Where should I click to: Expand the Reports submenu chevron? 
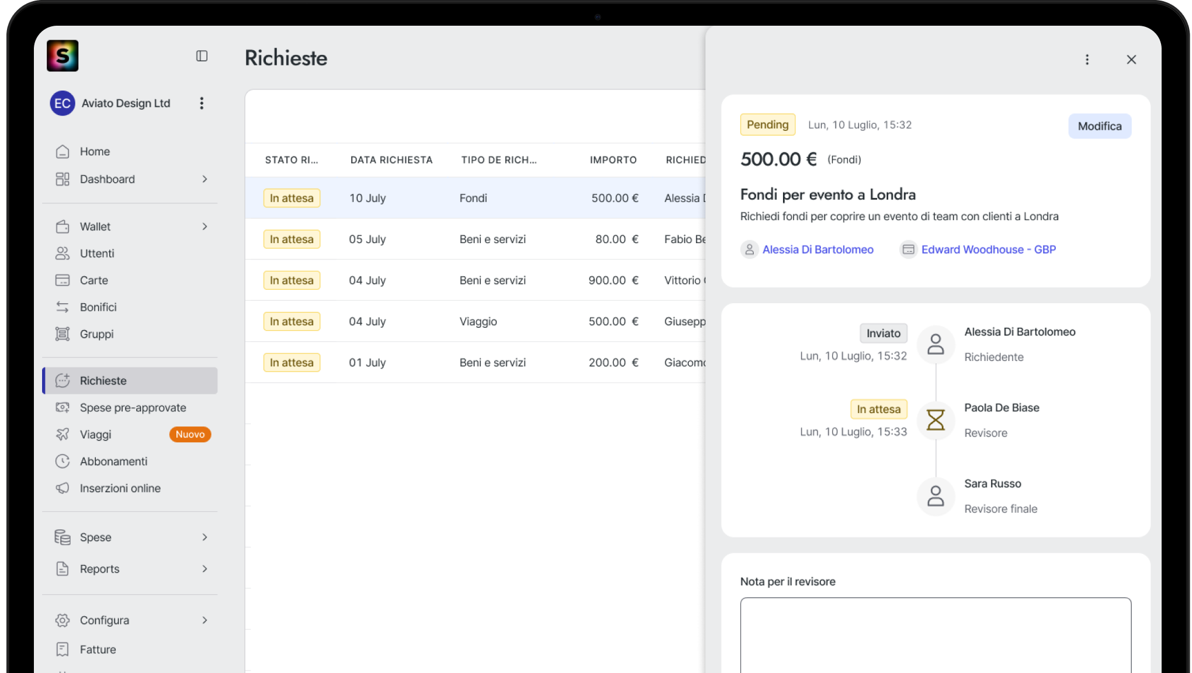(205, 569)
